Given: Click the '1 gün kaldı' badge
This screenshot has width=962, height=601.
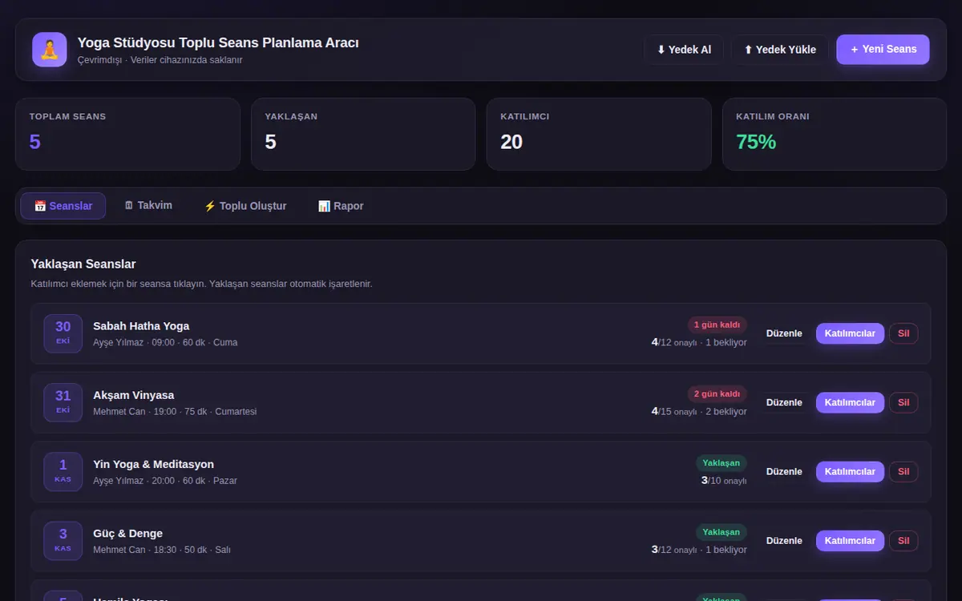Looking at the screenshot, I should tap(717, 325).
